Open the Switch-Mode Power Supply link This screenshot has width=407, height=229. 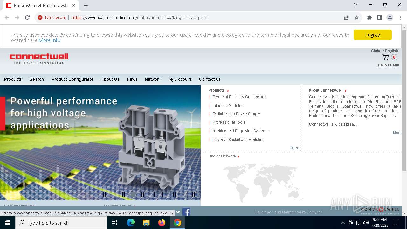coord(236,114)
